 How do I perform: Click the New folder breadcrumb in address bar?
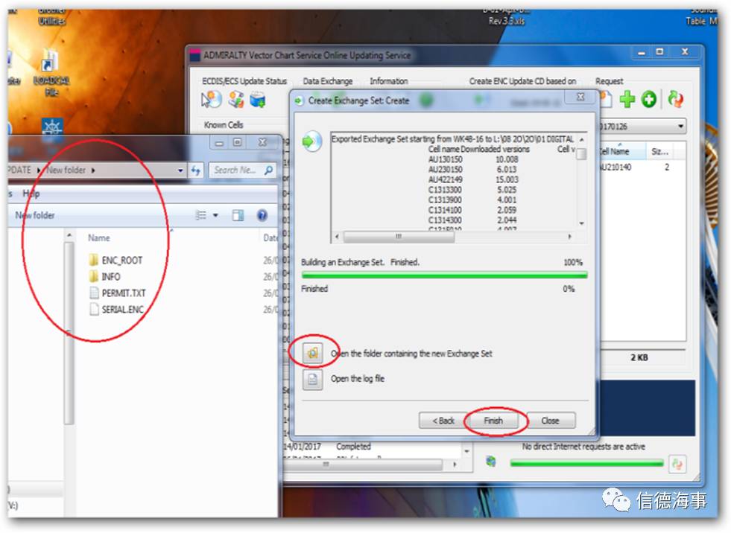[66, 170]
